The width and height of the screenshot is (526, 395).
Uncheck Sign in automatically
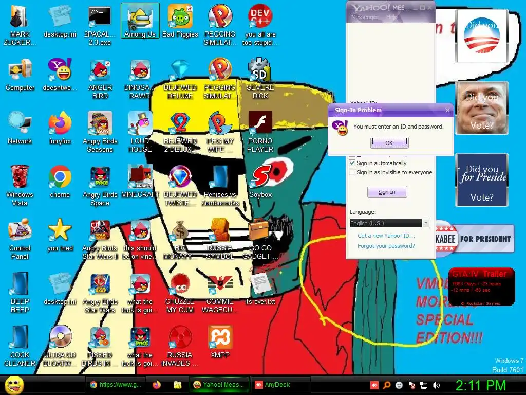[x=352, y=163]
